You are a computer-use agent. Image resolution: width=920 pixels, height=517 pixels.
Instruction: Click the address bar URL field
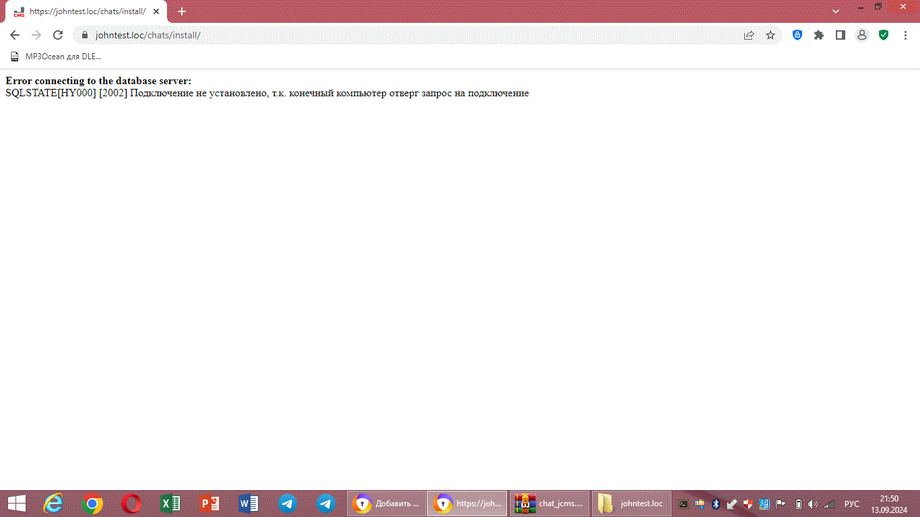(404, 35)
